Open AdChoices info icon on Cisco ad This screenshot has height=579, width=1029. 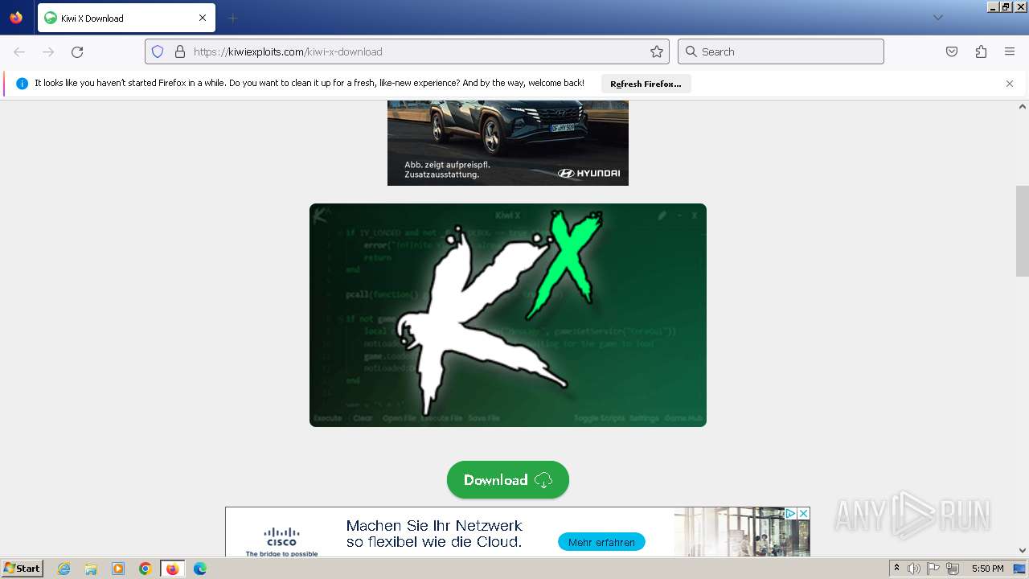tap(790, 513)
